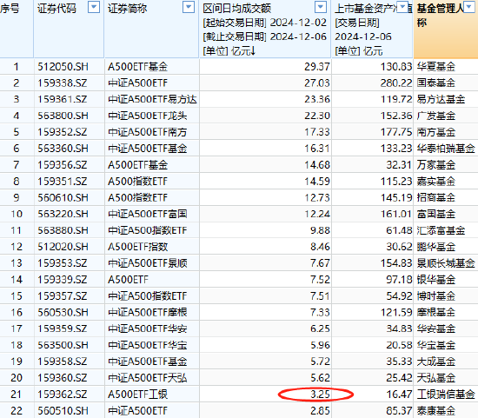Select the name cell A500ETF指数
Screen dimensions: 478x418
(138, 247)
